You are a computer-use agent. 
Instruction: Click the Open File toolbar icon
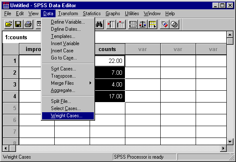click(8, 24)
